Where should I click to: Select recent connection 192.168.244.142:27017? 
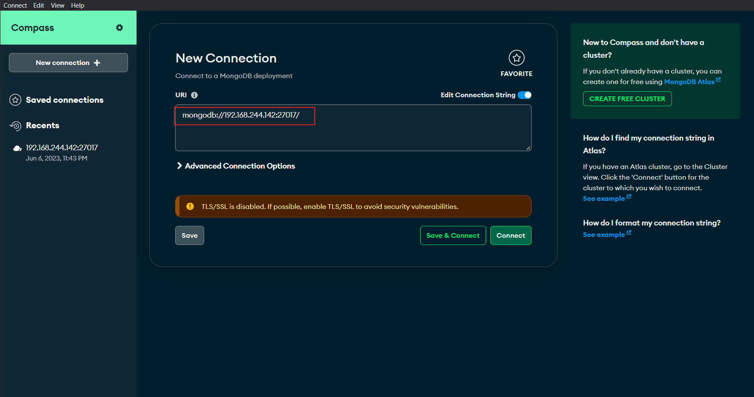62,148
